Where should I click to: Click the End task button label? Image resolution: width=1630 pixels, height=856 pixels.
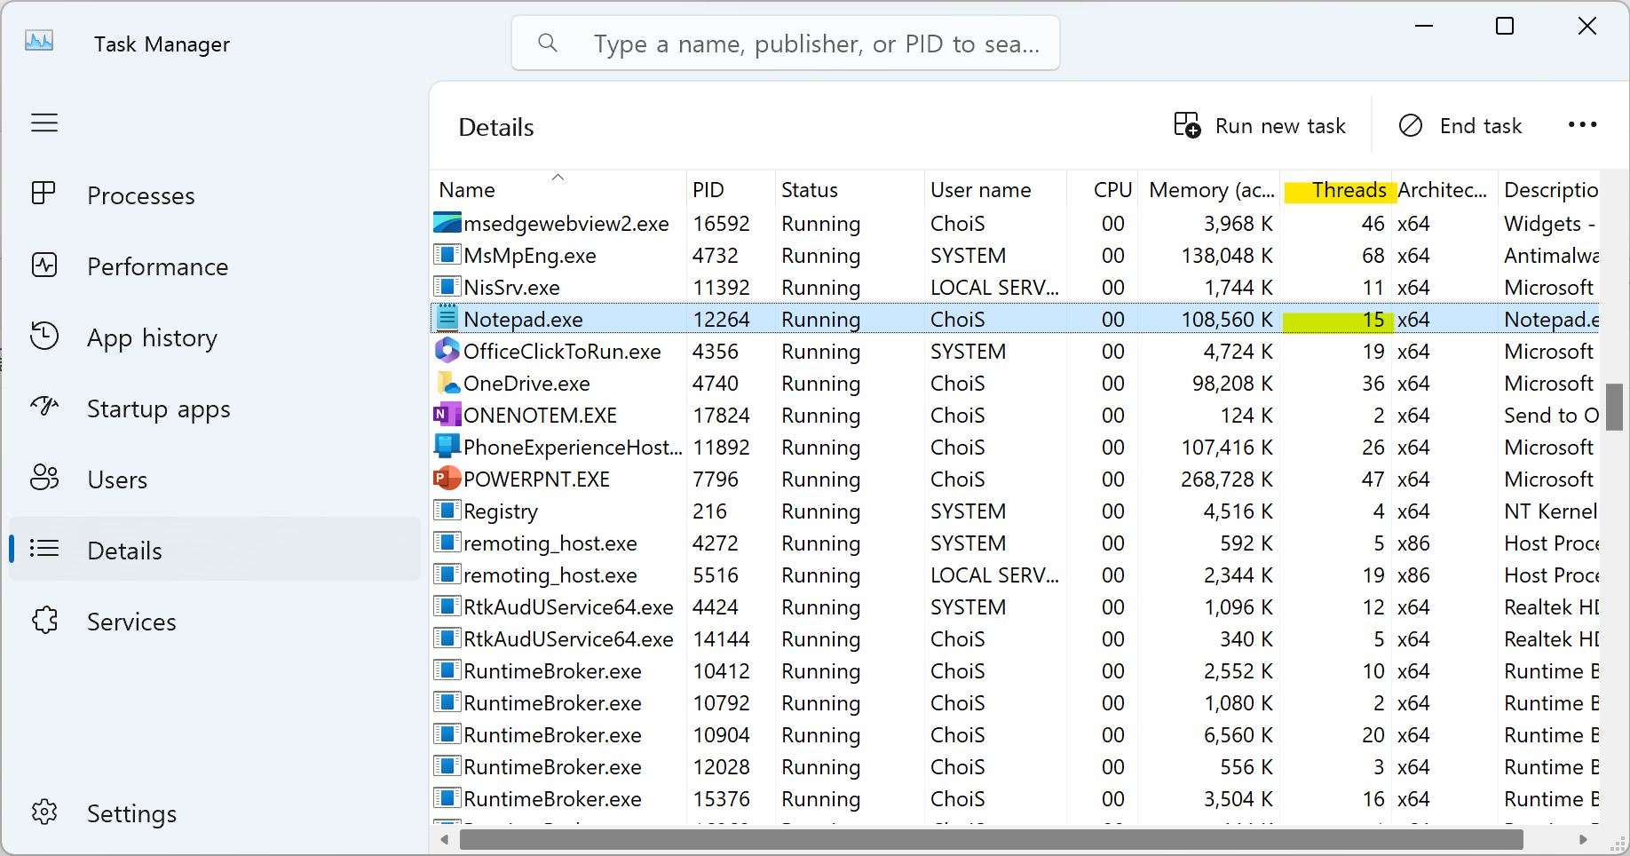pyautogui.click(x=1481, y=126)
